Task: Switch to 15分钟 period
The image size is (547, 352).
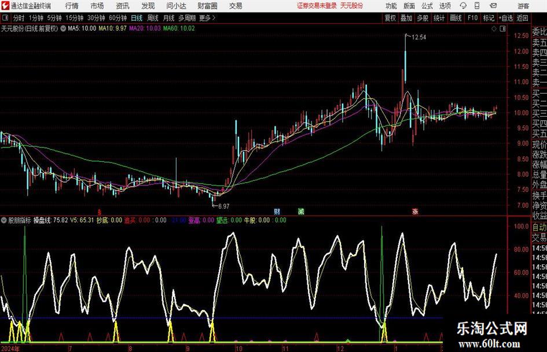Action: tap(74, 18)
